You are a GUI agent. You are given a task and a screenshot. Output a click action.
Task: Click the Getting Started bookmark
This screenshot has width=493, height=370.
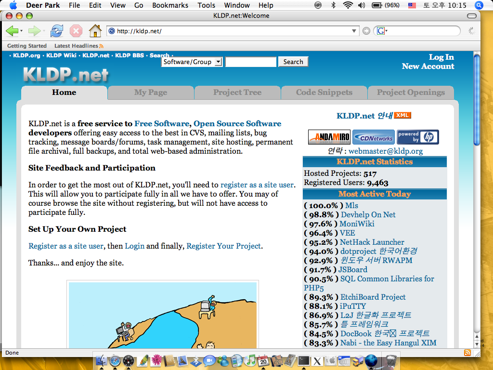pyautogui.click(x=27, y=46)
